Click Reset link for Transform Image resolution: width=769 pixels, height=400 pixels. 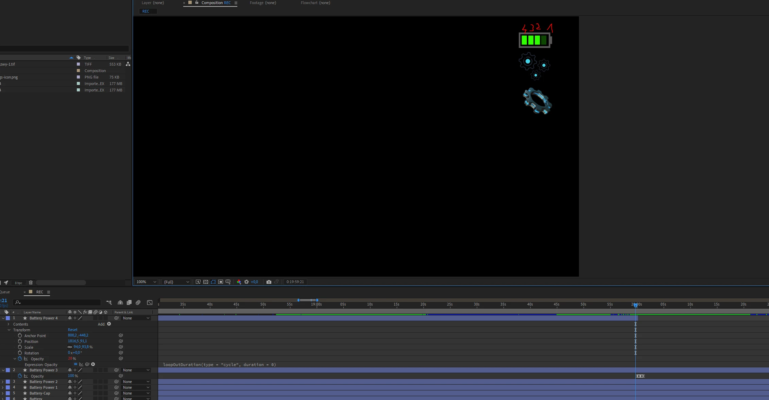pos(72,330)
